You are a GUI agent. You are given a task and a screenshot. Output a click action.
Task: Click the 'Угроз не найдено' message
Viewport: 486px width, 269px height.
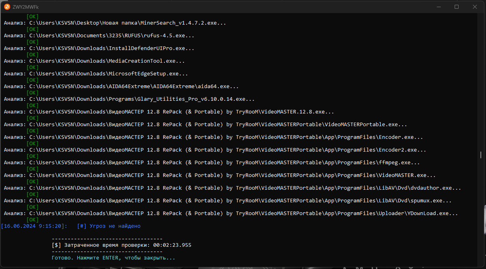pos(115,226)
